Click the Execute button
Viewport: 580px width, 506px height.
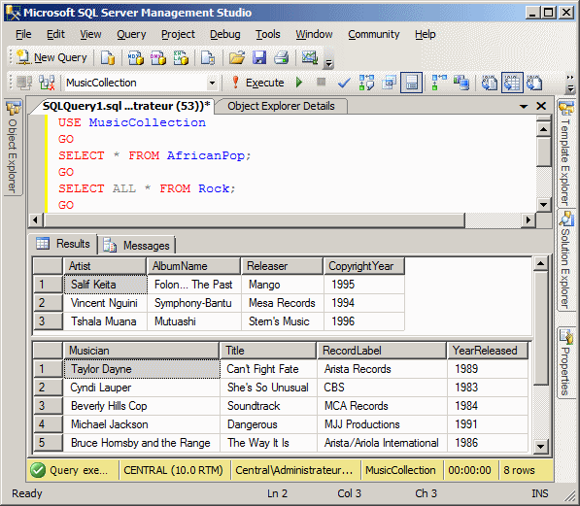tap(257, 83)
